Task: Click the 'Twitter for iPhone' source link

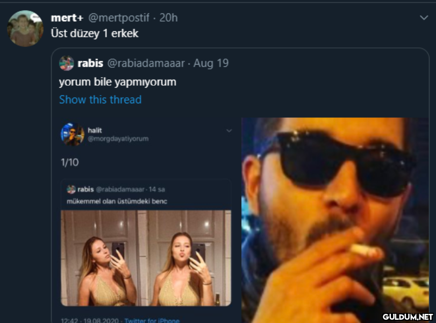Action: (152, 320)
